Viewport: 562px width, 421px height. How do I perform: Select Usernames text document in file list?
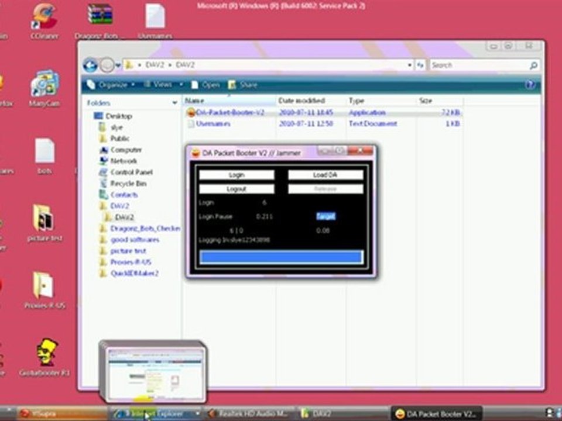click(213, 124)
